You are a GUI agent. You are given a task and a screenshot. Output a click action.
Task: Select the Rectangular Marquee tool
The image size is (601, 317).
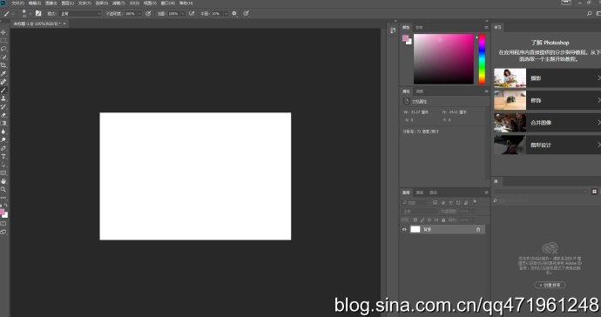click(3, 40)
